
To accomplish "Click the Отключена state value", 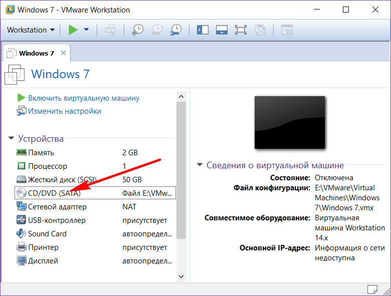I will click(x=334, y=178).
